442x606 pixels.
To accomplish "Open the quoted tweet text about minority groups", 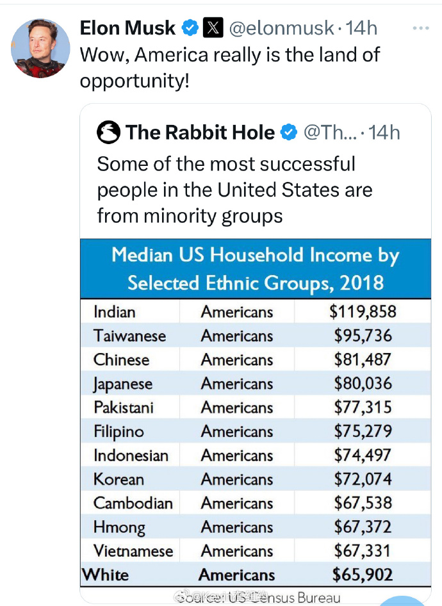I will point(235,190).
